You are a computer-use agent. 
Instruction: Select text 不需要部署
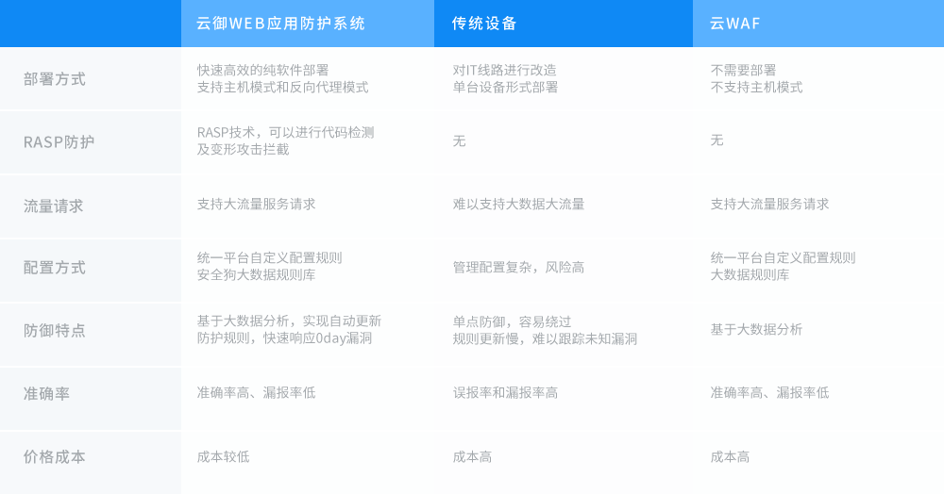tap(743, 71)
